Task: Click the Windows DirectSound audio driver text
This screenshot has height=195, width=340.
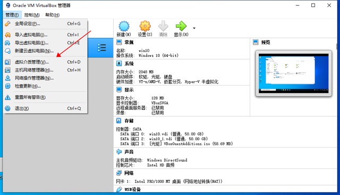Action: 167,160
